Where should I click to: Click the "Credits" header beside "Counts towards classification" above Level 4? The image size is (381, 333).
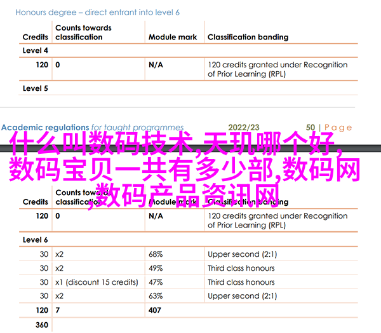(x=35, y=37)
